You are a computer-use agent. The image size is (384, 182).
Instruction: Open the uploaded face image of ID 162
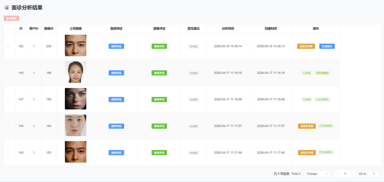(x=75, y=45)
